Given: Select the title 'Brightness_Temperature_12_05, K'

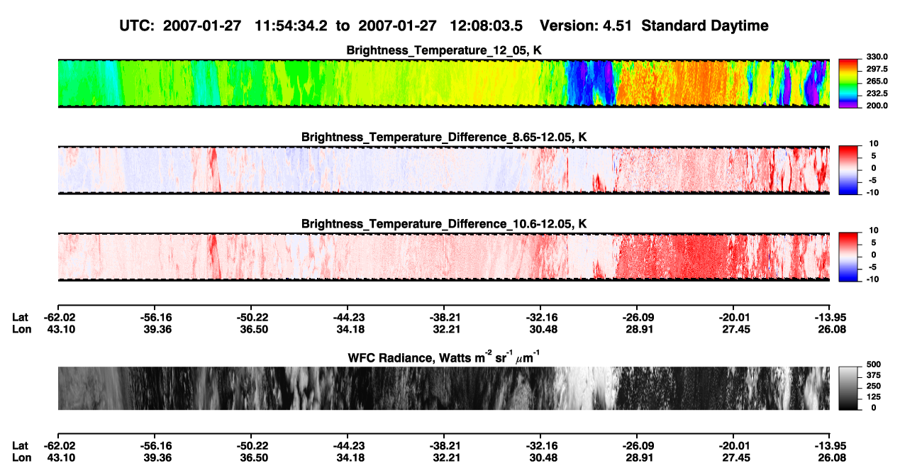Looking at the screenshot, I should point(443,50).
